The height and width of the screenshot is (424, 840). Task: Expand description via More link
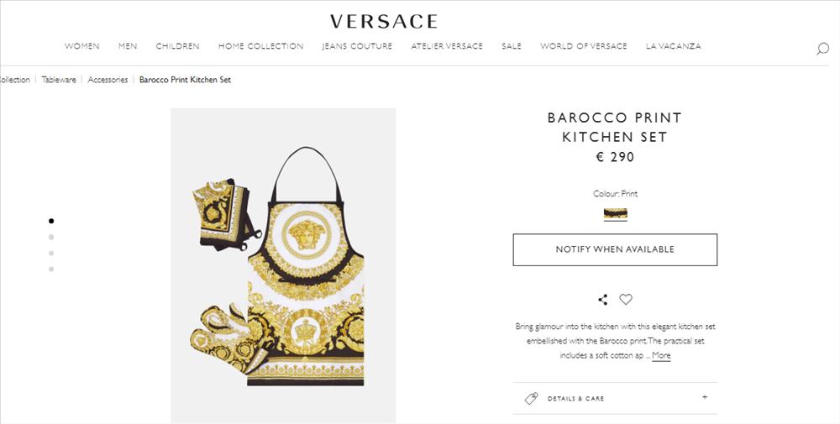(x=661, y=355)
